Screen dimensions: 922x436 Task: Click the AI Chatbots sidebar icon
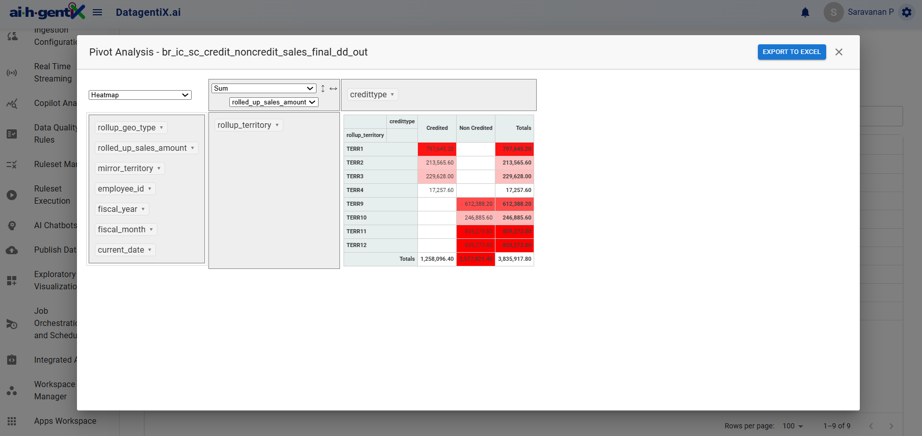pos(12,226)
